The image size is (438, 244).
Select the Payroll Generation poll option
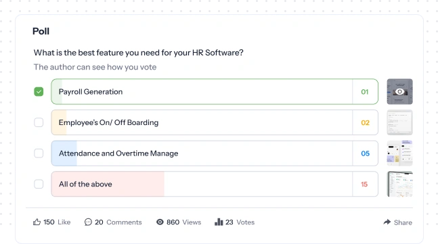(215, 92)
